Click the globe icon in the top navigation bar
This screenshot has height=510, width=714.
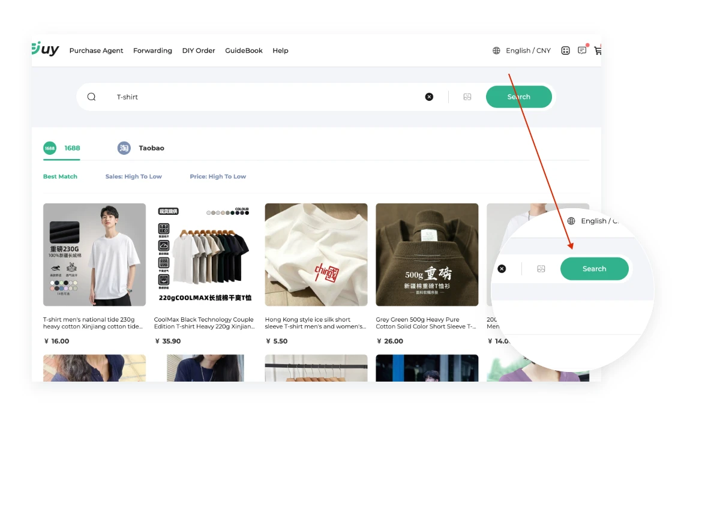point(496,50)
